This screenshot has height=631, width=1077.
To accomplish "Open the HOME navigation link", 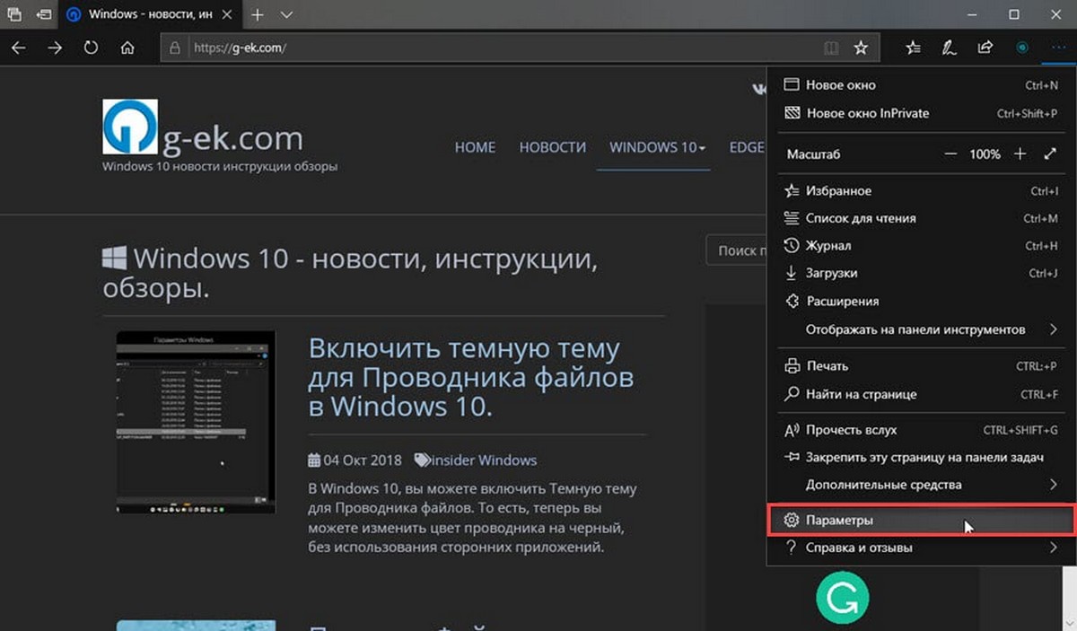I will click(x=475, y=147).
